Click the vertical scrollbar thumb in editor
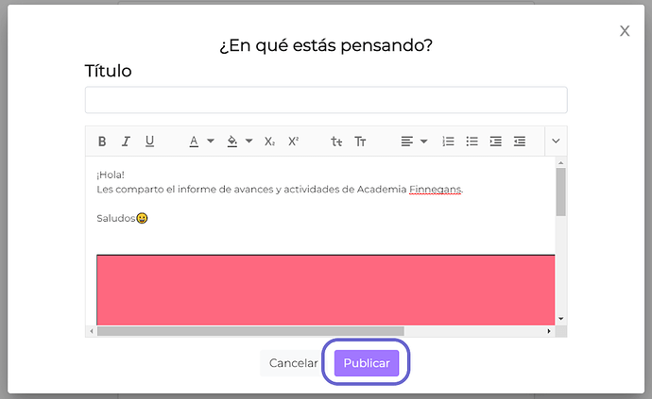This screenshot has width=652, height=399. coord(561,191)
